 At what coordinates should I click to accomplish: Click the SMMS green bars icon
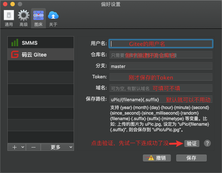click(15, 43)
